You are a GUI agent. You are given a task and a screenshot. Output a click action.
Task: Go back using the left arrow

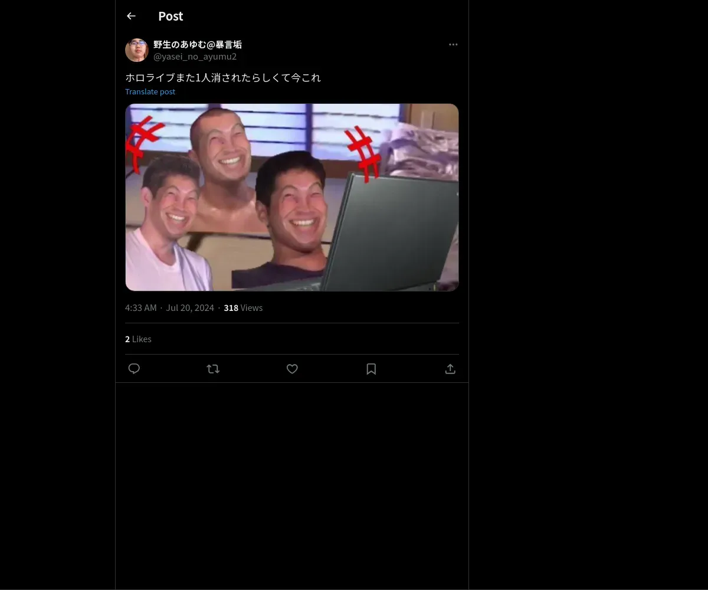pos(131,17)
